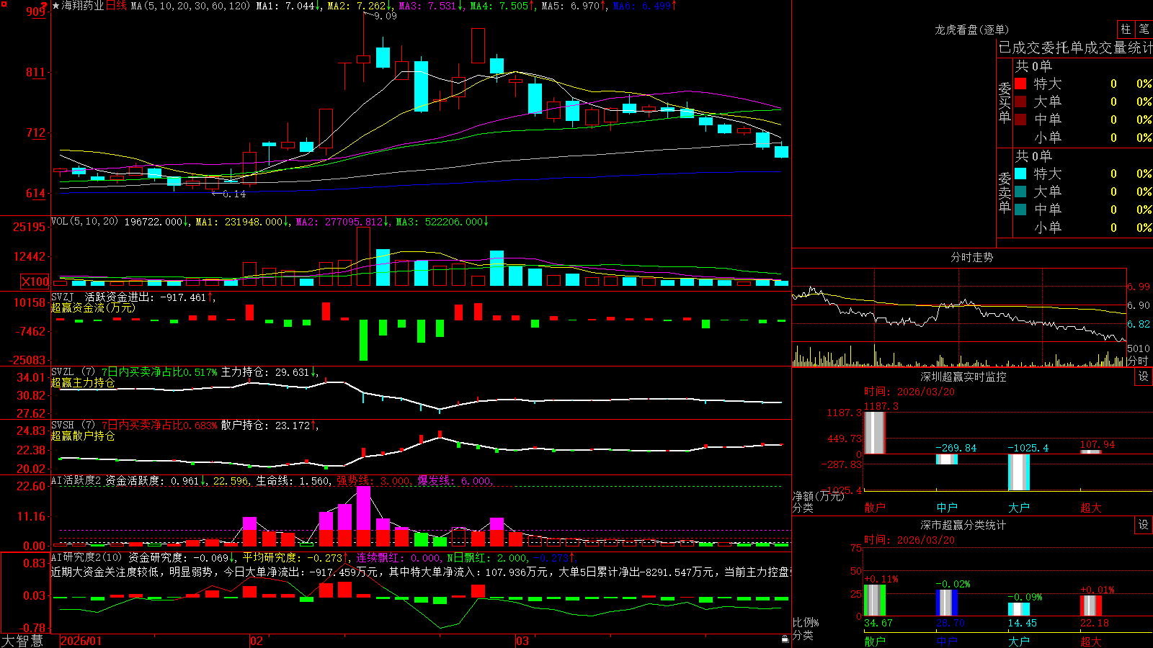This screenshot has height=648, width=1153.
Task: Click the 大户 label in 深圳超赢实时监控
Action: tap(1019, 508)
